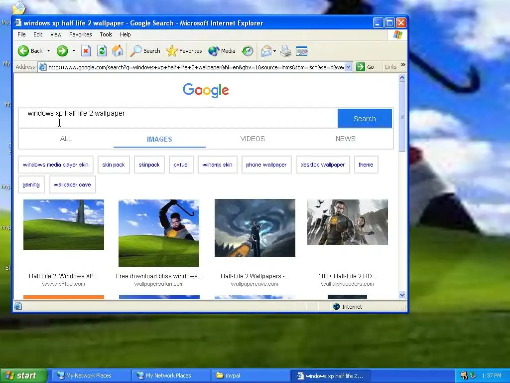
Task: Click the 1:37 PM system tray clock
Action: click(x=492, y=376)
